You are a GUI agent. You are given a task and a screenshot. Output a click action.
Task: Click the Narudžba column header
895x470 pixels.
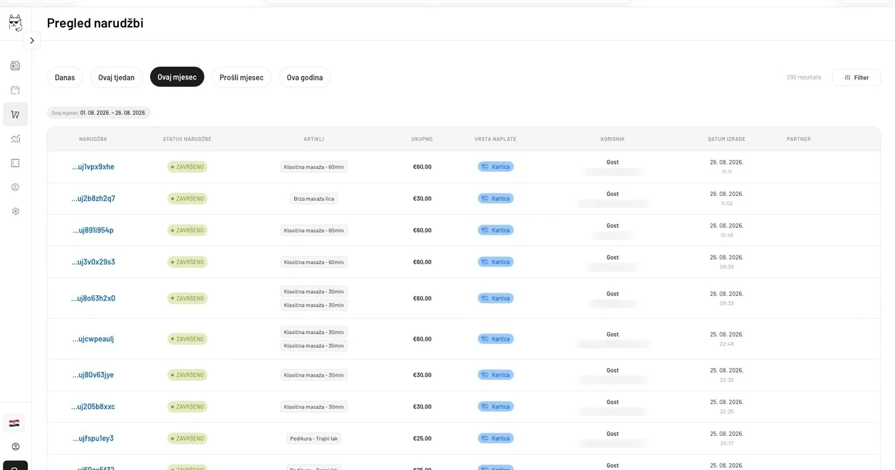93,139
